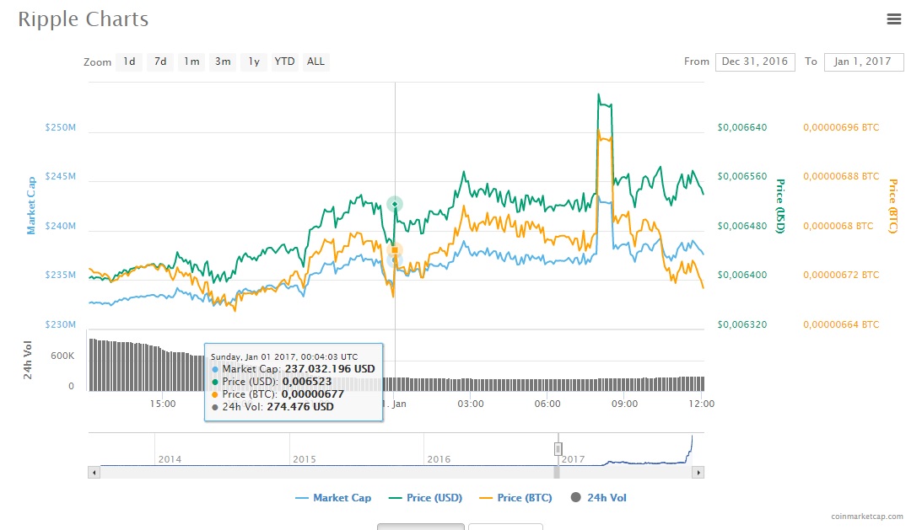
Task: Click the orange Price (BTC) hover marker
Action: point(395,250)
